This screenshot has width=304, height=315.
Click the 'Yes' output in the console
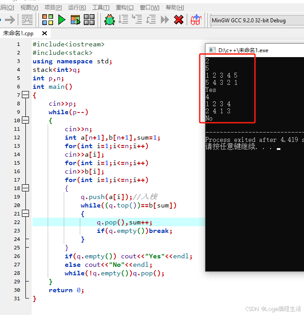pos(211,90)
